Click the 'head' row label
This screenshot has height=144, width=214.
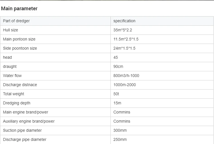pyautogui.click(x=7, y=57)
